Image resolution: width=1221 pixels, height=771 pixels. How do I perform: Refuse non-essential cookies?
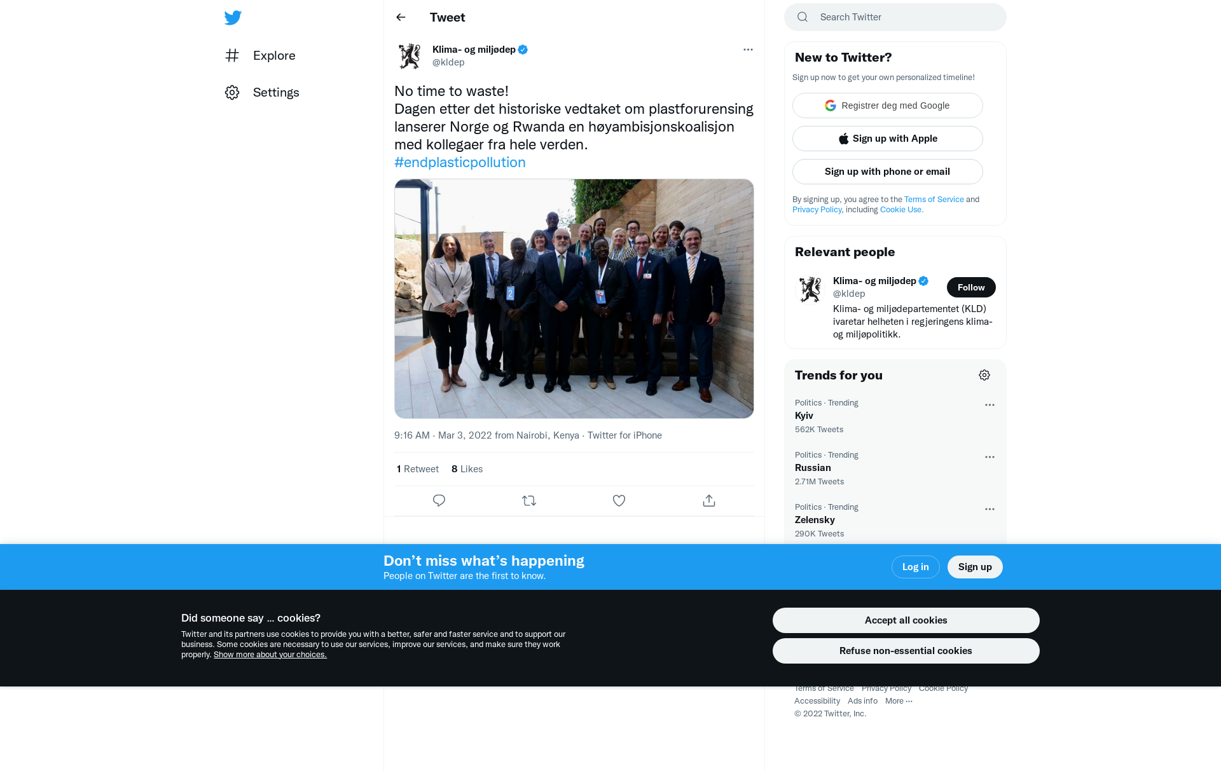click(x=906, y=651)
